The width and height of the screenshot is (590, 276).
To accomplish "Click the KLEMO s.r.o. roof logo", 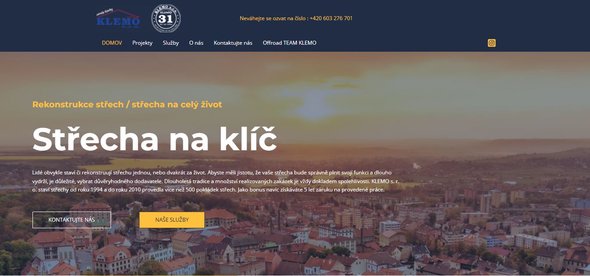I will (x=118, y=19).
